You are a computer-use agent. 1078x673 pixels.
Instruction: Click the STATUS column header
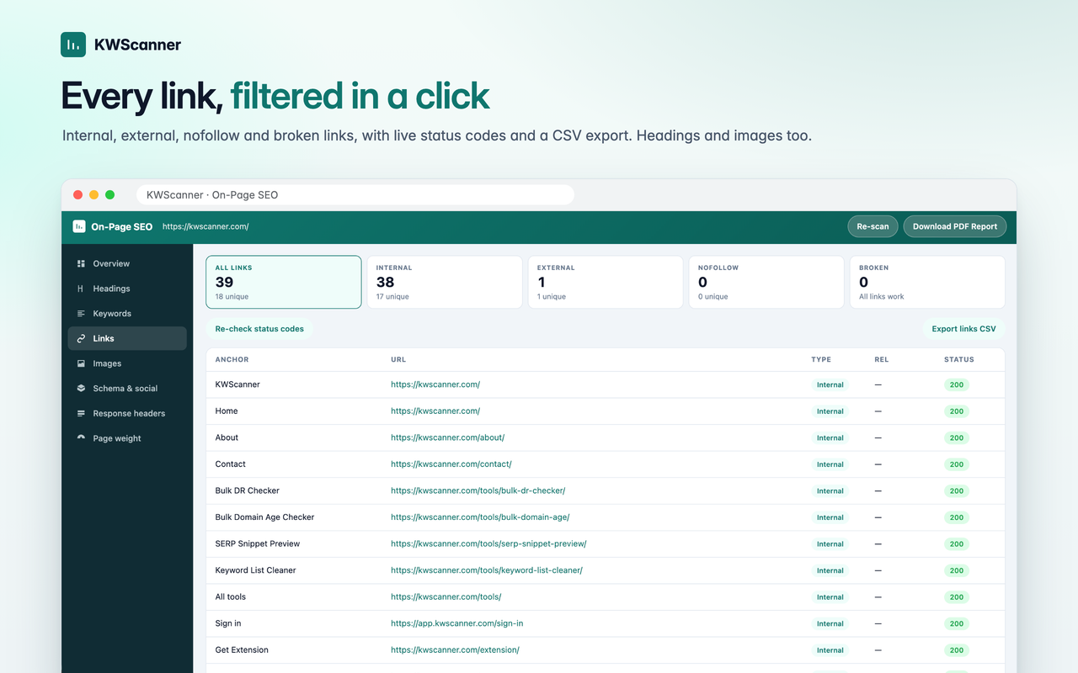point(958,359)
